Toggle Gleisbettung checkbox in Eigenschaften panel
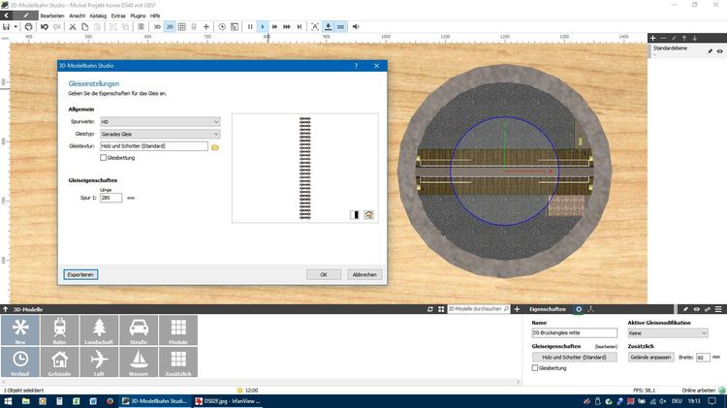 [x=535, y=368]
